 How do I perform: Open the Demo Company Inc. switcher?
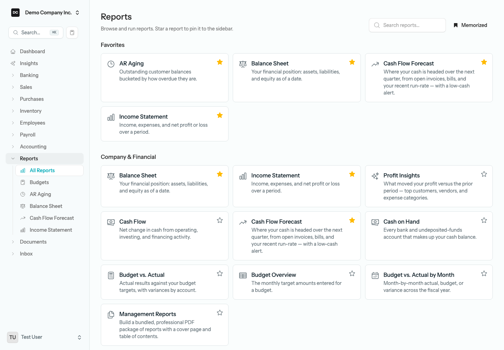click(x=45, y=13)
